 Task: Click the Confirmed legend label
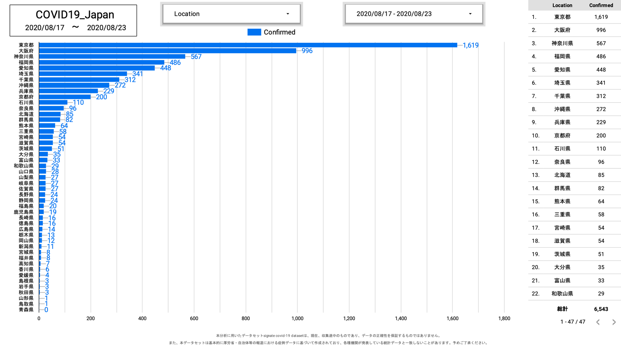[279, 32]
